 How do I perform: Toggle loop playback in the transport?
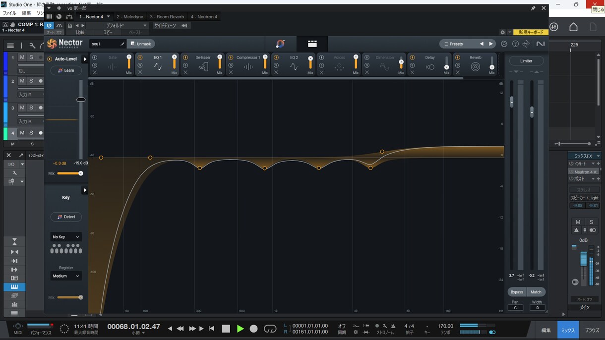tap(270, 328)
